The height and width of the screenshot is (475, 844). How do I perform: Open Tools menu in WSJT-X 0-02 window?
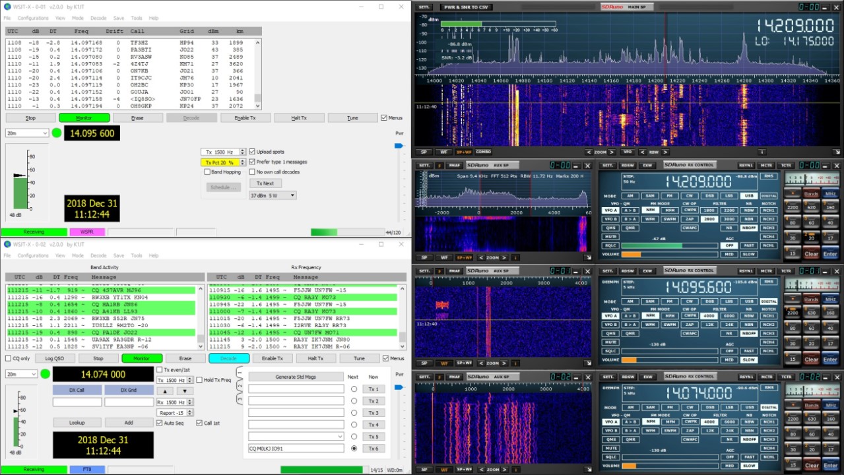pos(137,255)
